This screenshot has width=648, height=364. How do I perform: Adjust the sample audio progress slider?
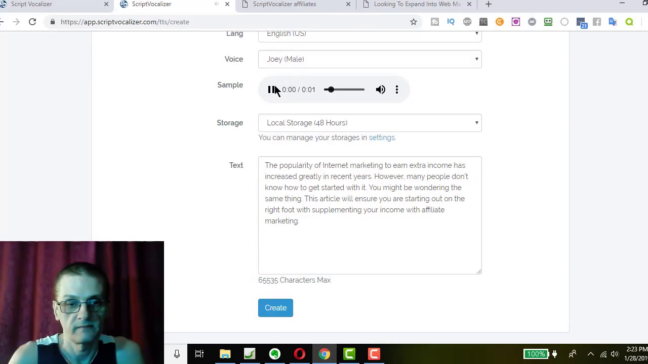[x=344, y=89]
